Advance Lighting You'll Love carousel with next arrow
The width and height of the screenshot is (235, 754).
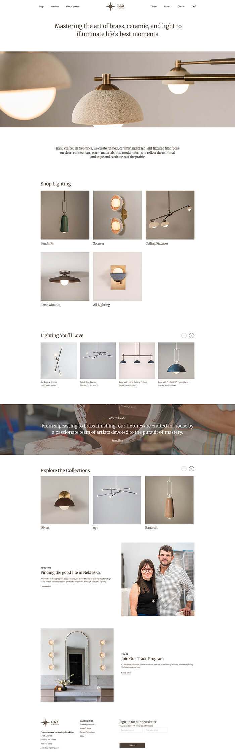[x=191, y=335]
